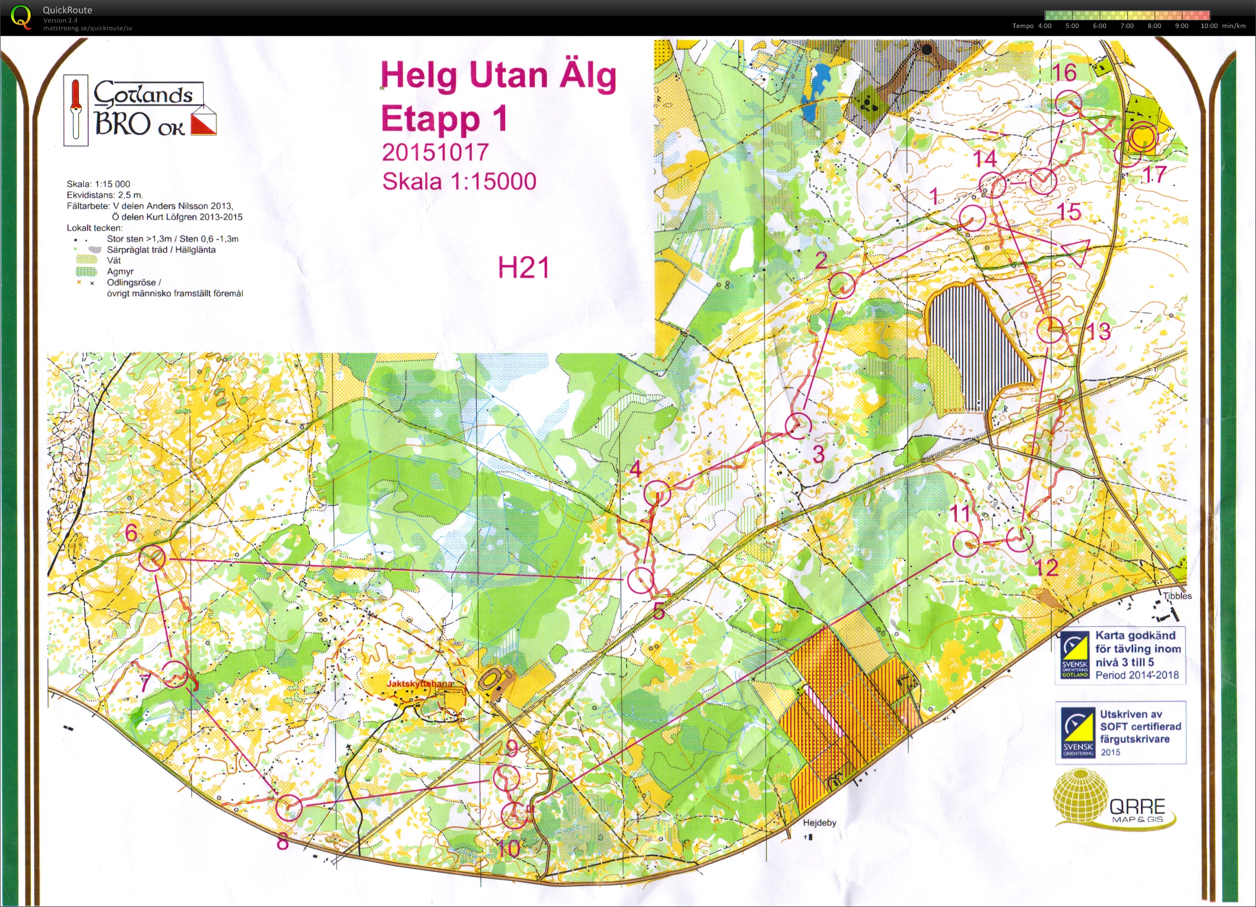The width and height of the screenshot is (1256, 907).
Task: Click the '7:00' tempo scale value
Action: pyautogui.click(x=1127, y=26)
